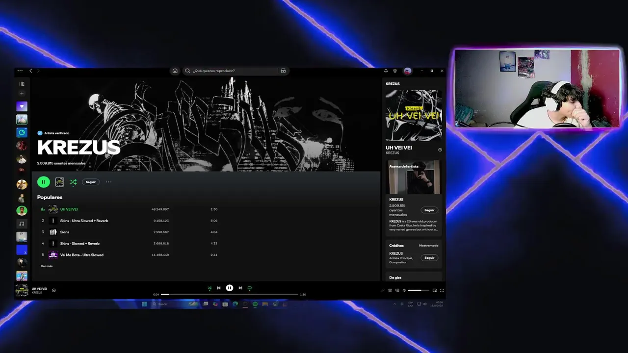Seek on the song progress bar
The image size is (628, 353).
click(230, 294)
